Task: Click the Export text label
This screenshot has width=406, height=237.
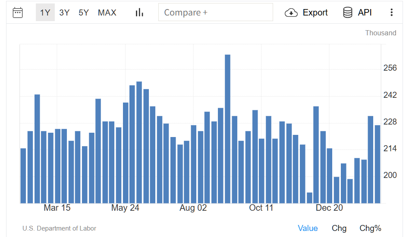Action: (315, 12)
